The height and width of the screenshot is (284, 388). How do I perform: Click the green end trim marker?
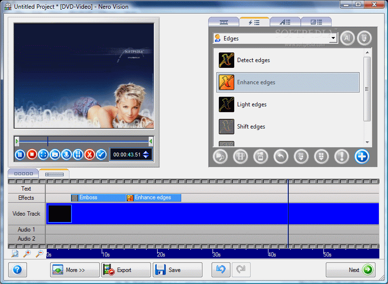click(150, 142)
